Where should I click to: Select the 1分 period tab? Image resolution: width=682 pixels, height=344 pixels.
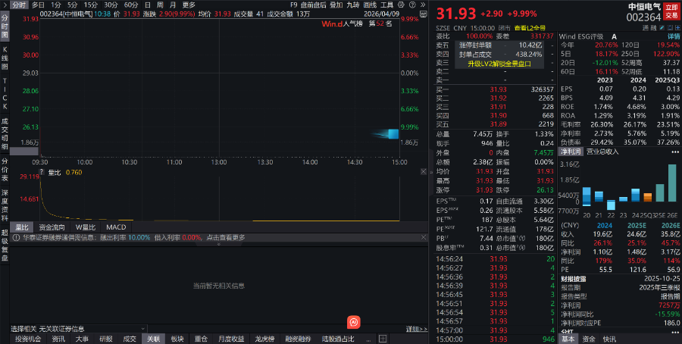pos(55,5)
